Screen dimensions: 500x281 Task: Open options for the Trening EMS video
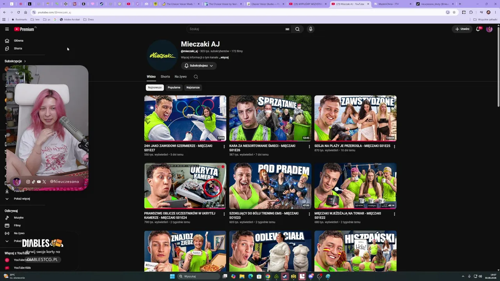(x=309, y=214)
